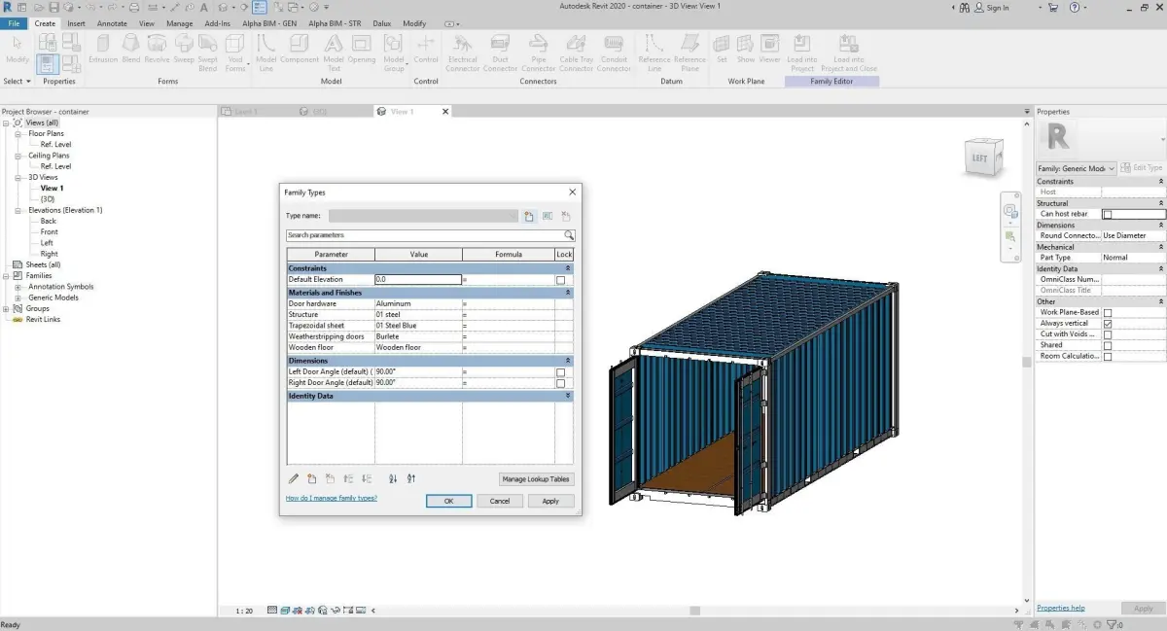The height and width of the screenshot is (631, 1167).
Task: Select the Duct Connector tool
Action: tap(500, 53)
